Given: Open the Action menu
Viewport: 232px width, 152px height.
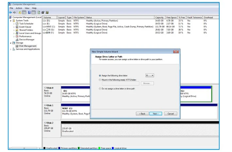Looking at the screenshot, I should coord(19,8).
